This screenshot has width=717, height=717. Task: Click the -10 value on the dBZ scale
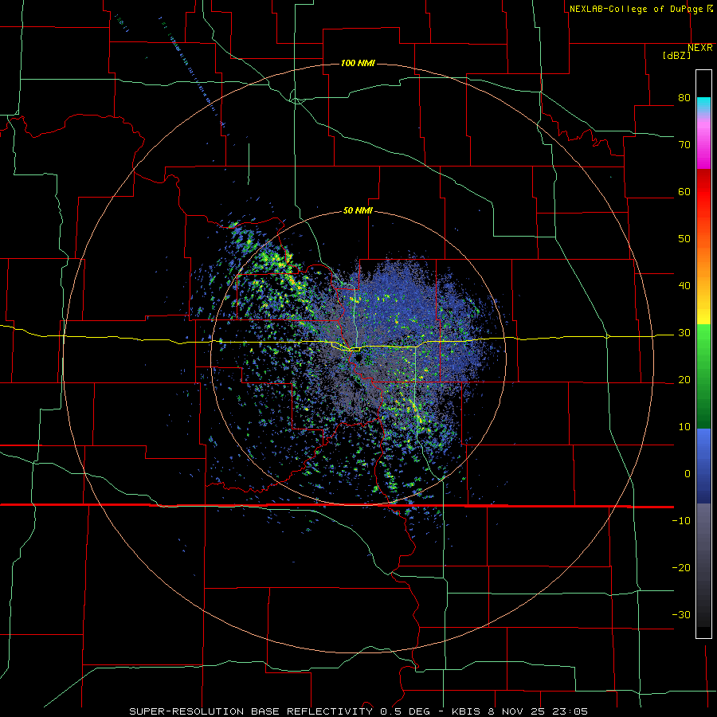681,521
